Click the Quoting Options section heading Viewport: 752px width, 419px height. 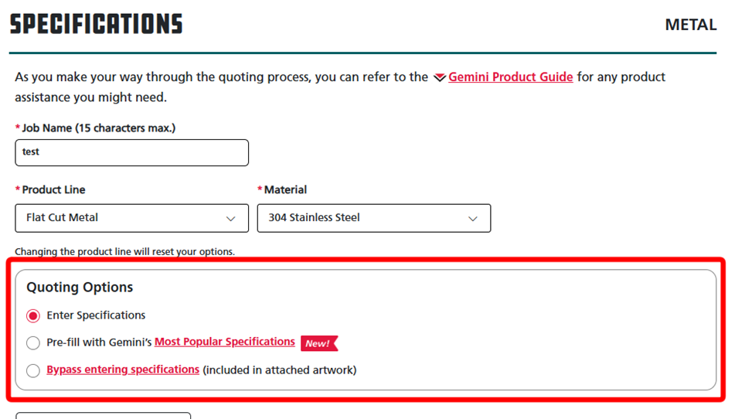(x=80, y=287)
